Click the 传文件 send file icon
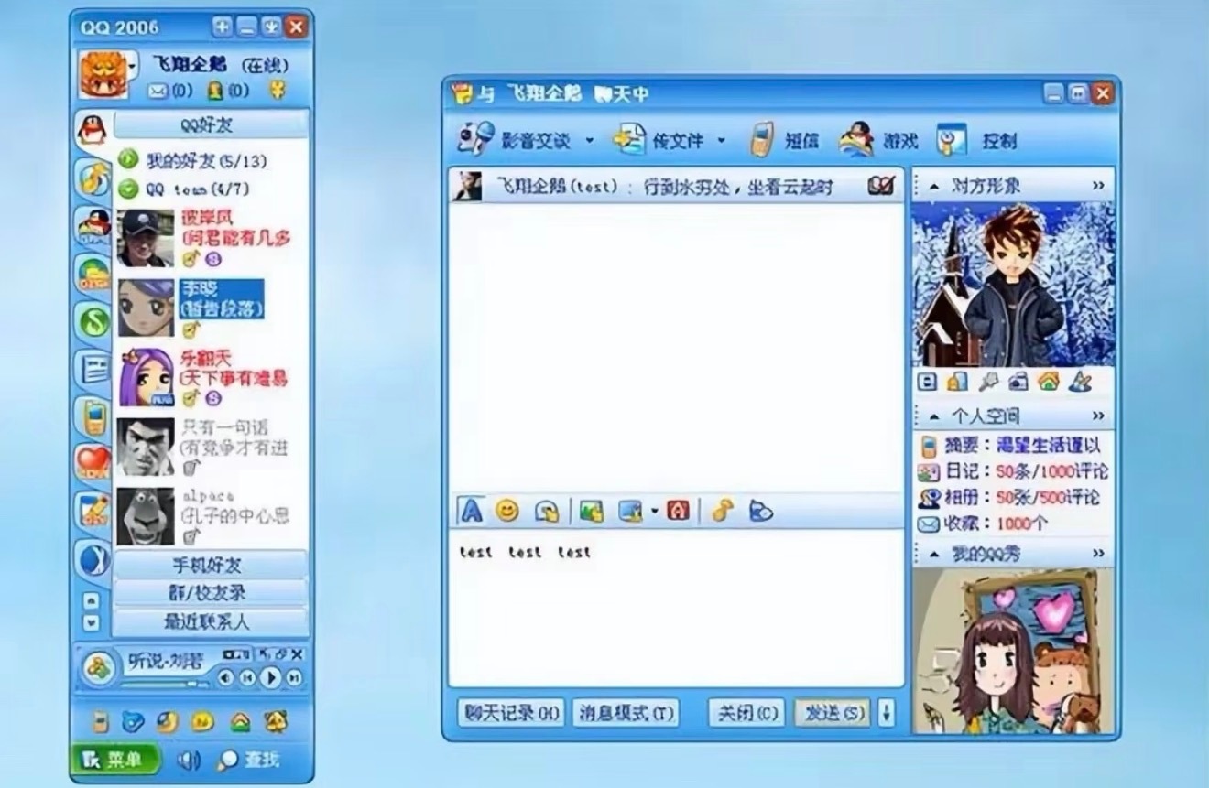Viewport: 1209px width, 788px height. pyautogui.click(x=630, y=140)
